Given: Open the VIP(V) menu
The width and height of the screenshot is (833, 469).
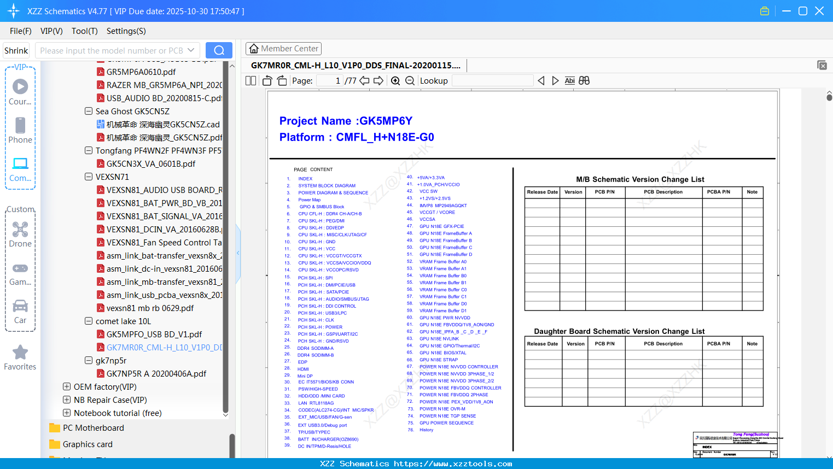Looking at the screenshot, I should click(51, 31).
